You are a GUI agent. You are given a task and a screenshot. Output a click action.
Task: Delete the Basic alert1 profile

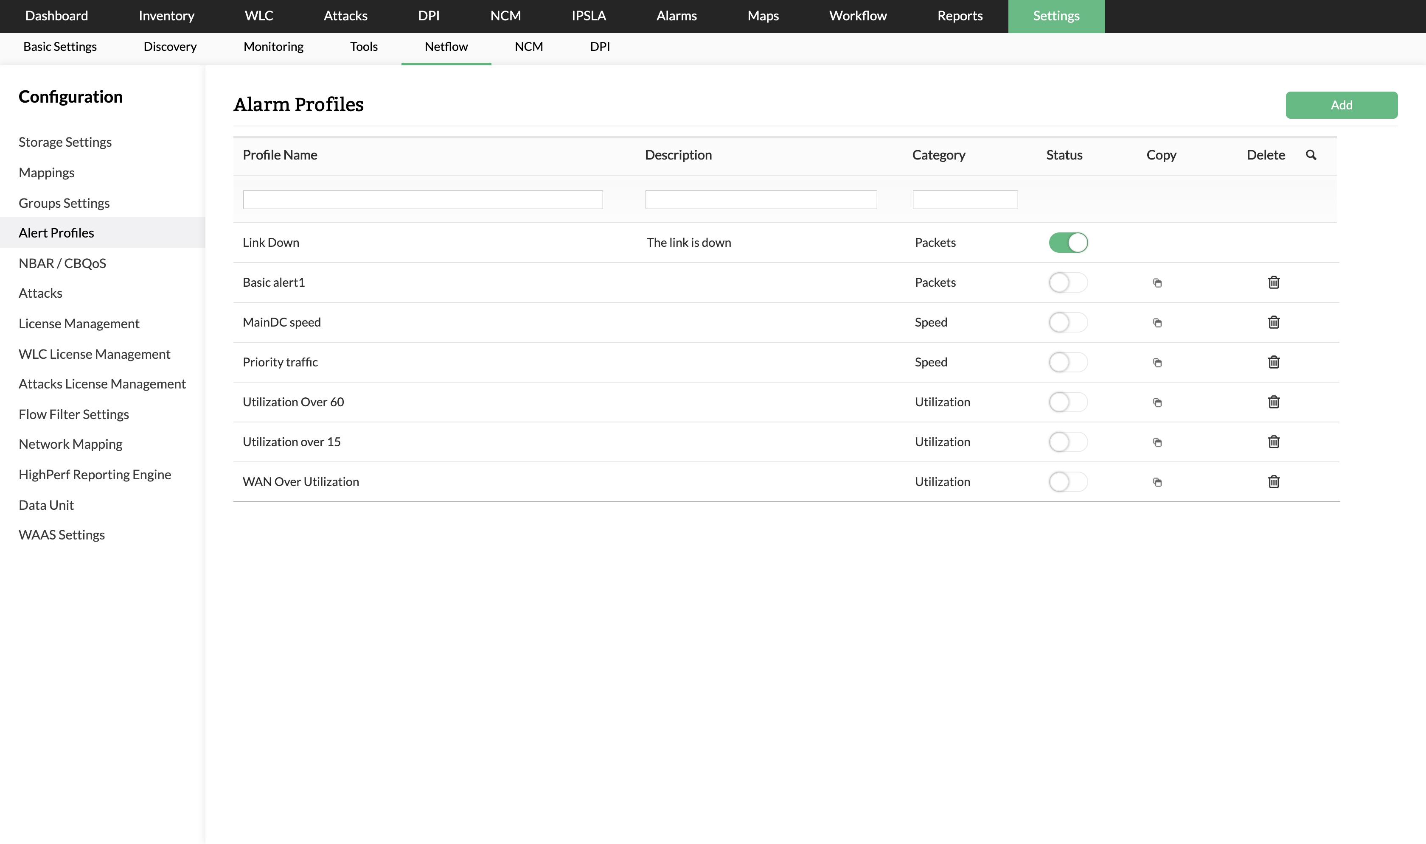(x=1274, y=282)
